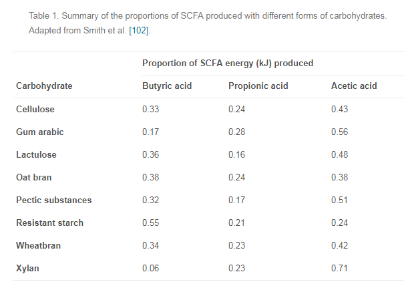This screenshot has height=282, width=404.
Task: Select the Resistant starch row label
Action: pyautogui.click(x=50, y=223)
